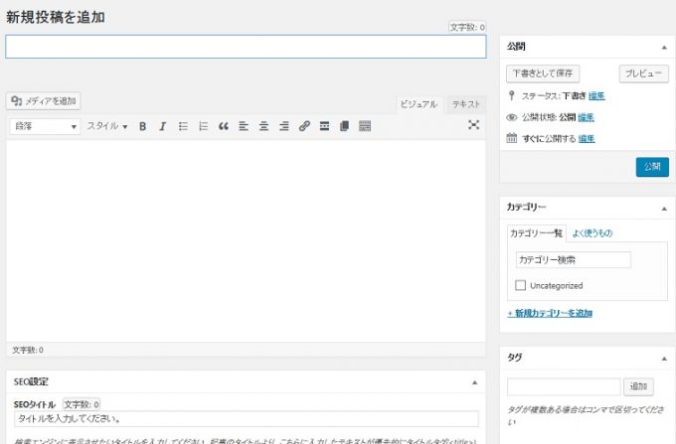Align text center

coord(263,126)
